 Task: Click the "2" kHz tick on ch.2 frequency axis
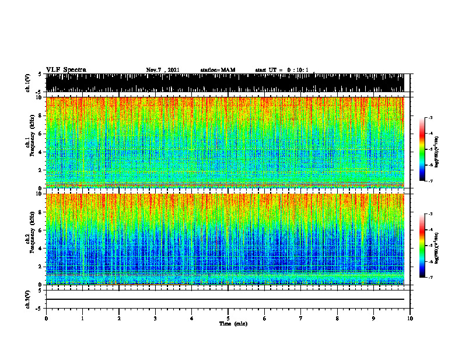point(41,267)
